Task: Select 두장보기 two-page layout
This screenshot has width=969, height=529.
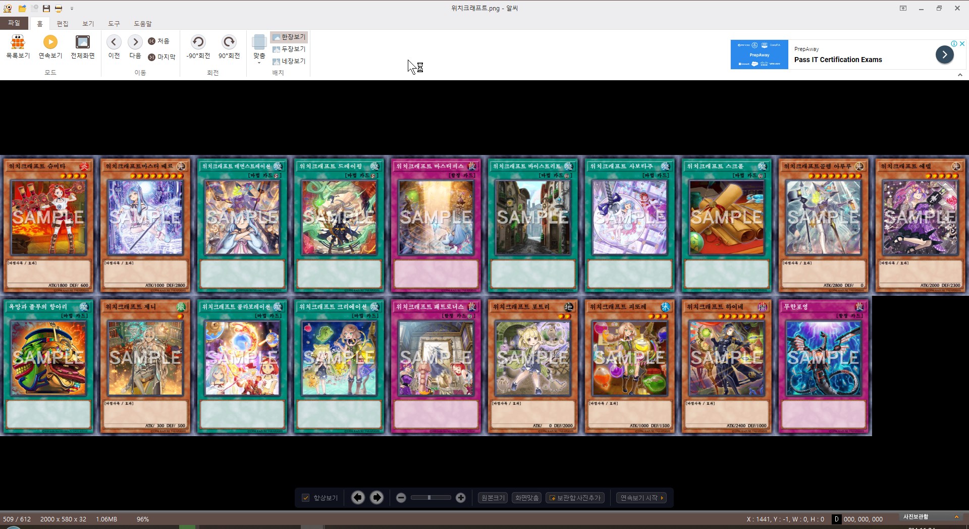Action: coord(289,49)
